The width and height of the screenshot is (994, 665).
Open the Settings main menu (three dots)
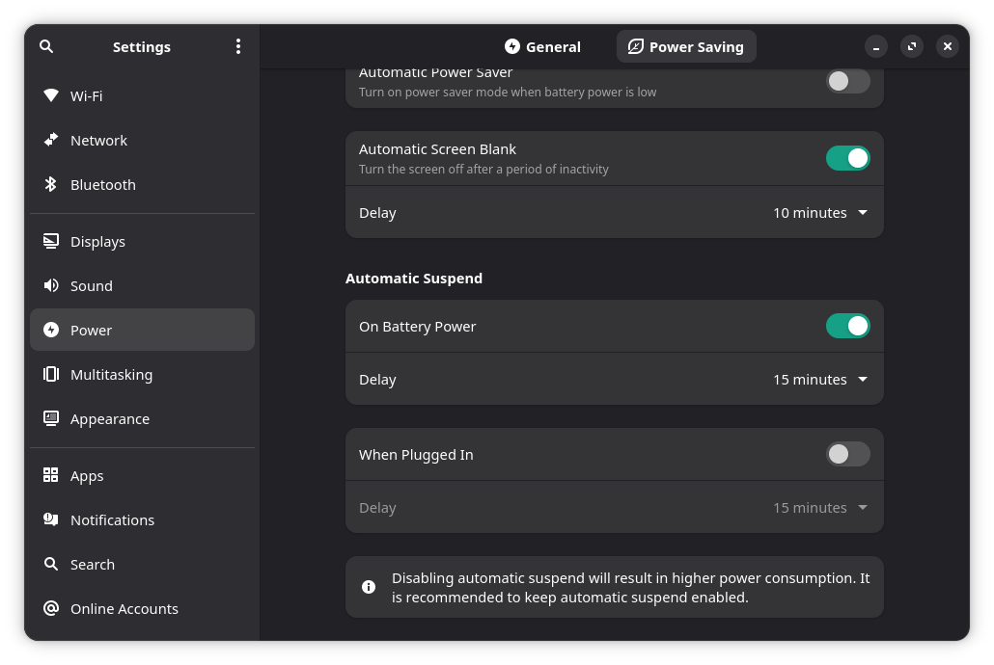pyautogui.click(x=238, y=46)
